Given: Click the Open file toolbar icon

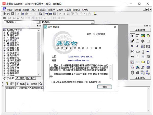Looking at the screenshot, I should tap(9, 14).
